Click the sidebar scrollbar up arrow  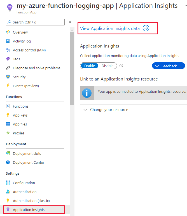[x=72, y=30]
